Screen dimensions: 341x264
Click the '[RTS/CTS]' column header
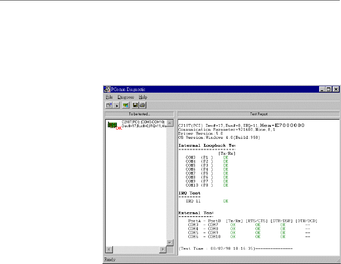click(257, 221)
